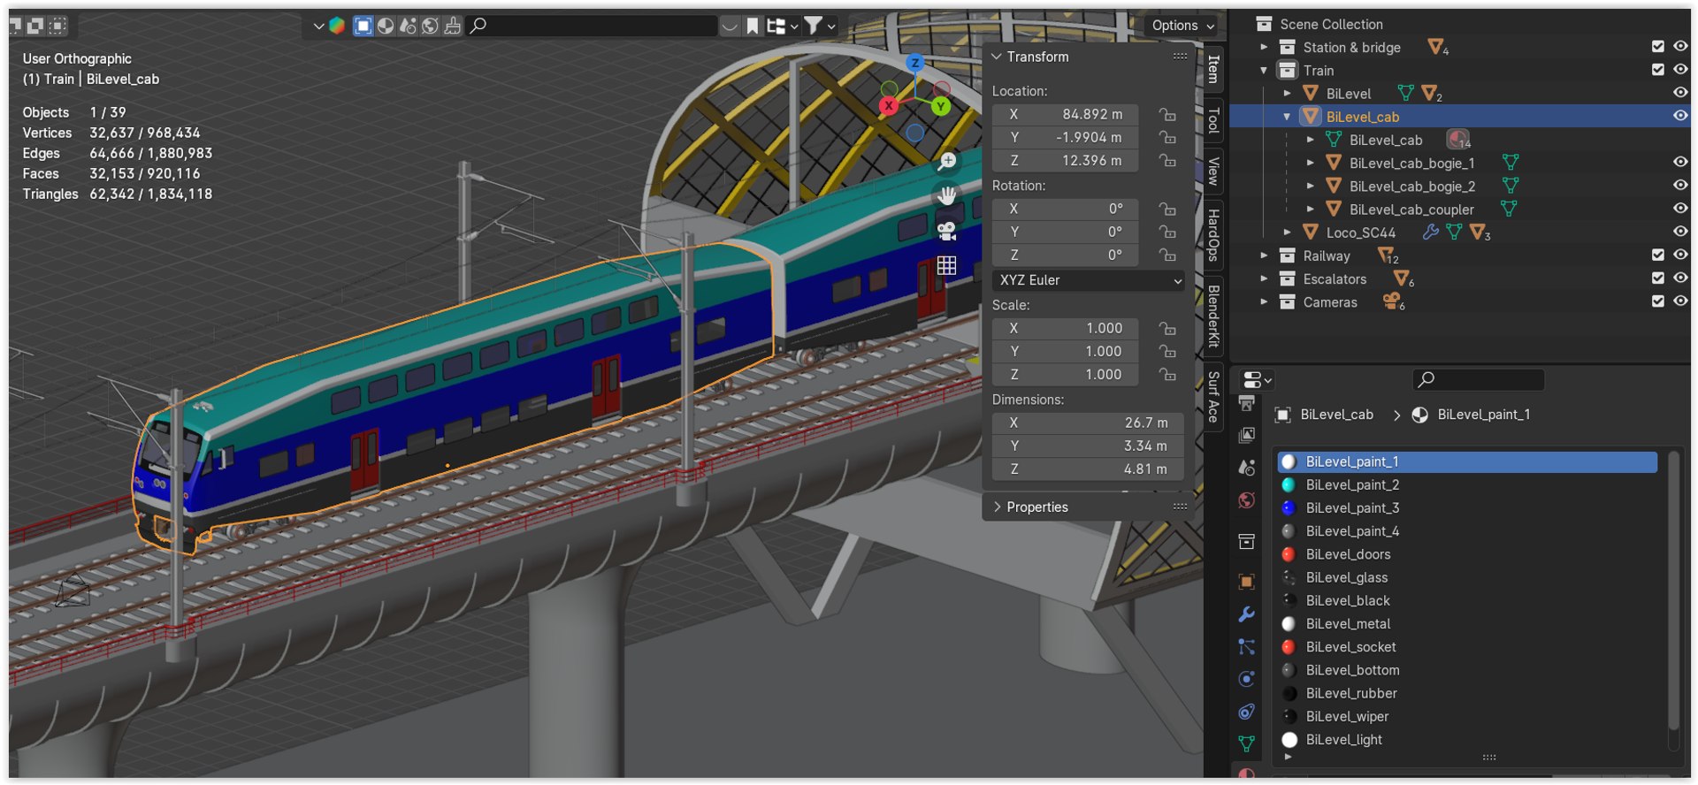
Task: Hide Loco_SC44 with its eye icon
Action: [1680, 231]
